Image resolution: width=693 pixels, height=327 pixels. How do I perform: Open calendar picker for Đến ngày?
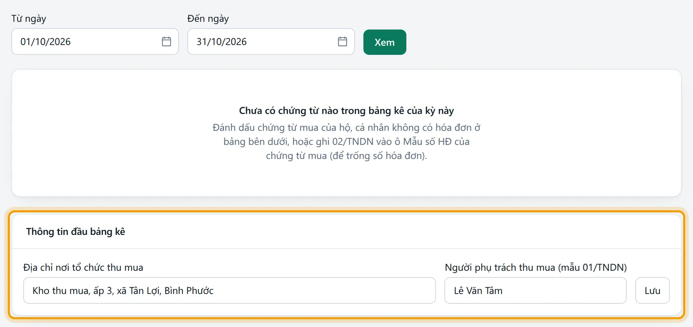[x=343, y=42]
